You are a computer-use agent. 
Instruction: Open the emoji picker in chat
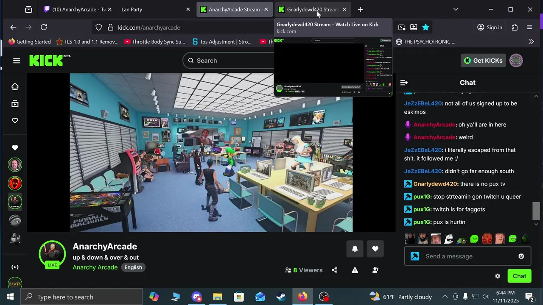521,256
